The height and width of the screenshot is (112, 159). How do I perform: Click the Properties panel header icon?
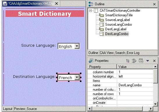point(91,61)
